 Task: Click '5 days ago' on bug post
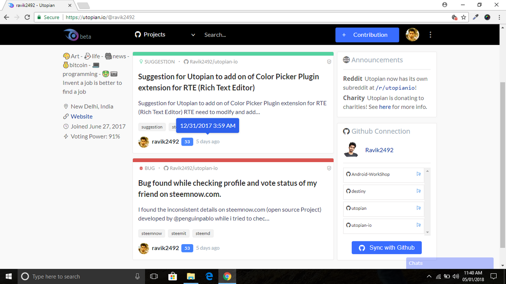[208, 248]
